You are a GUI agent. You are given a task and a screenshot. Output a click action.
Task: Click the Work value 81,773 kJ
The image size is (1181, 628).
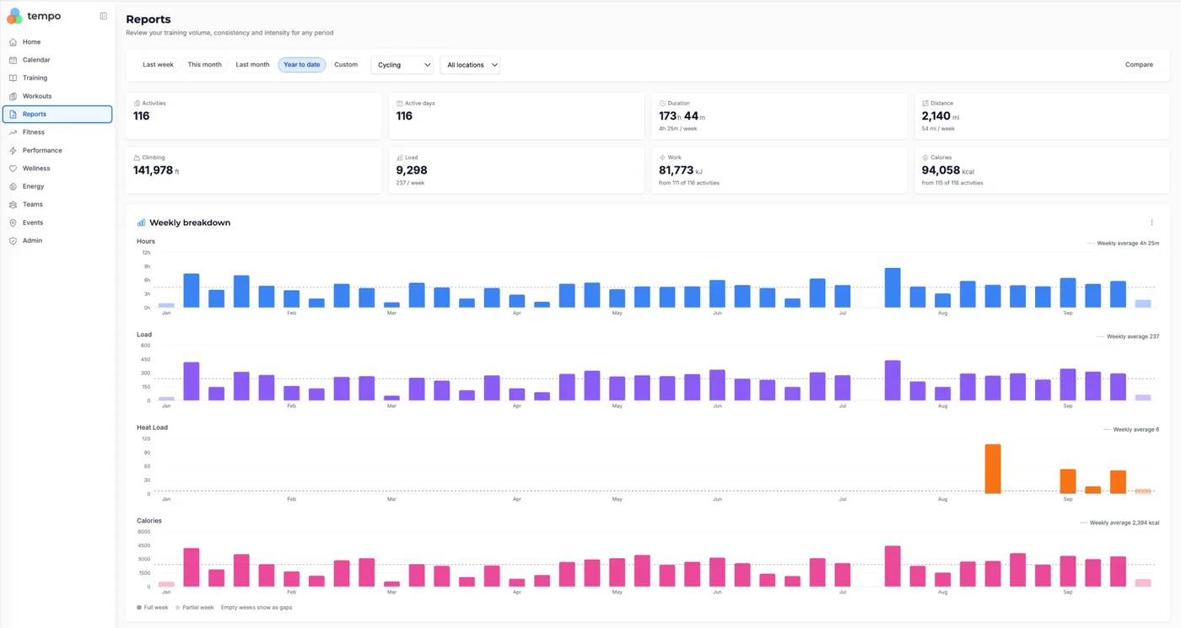(681, 170)
